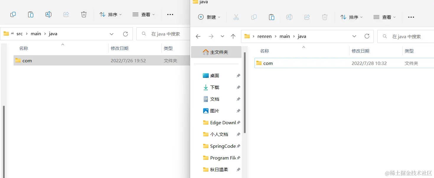
Task: Unpin 下载 using its pin icon
Action: (x=238, y=88)
